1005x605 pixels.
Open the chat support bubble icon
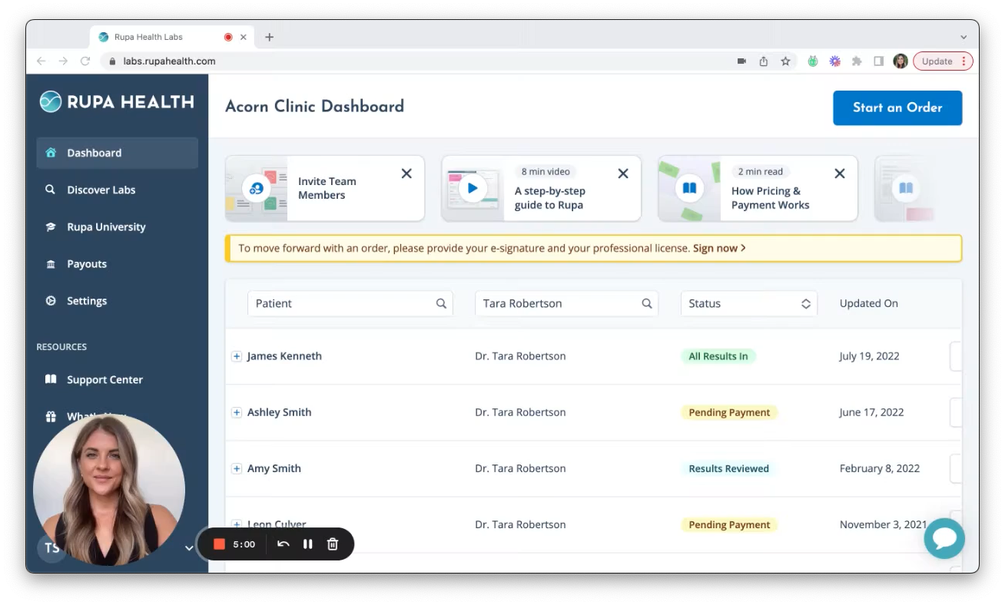click(x=944, y=538)
